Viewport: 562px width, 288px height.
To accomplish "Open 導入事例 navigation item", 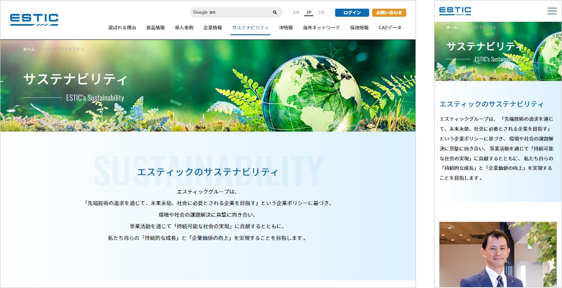I will pyautogui.click(x=184, y=28).
